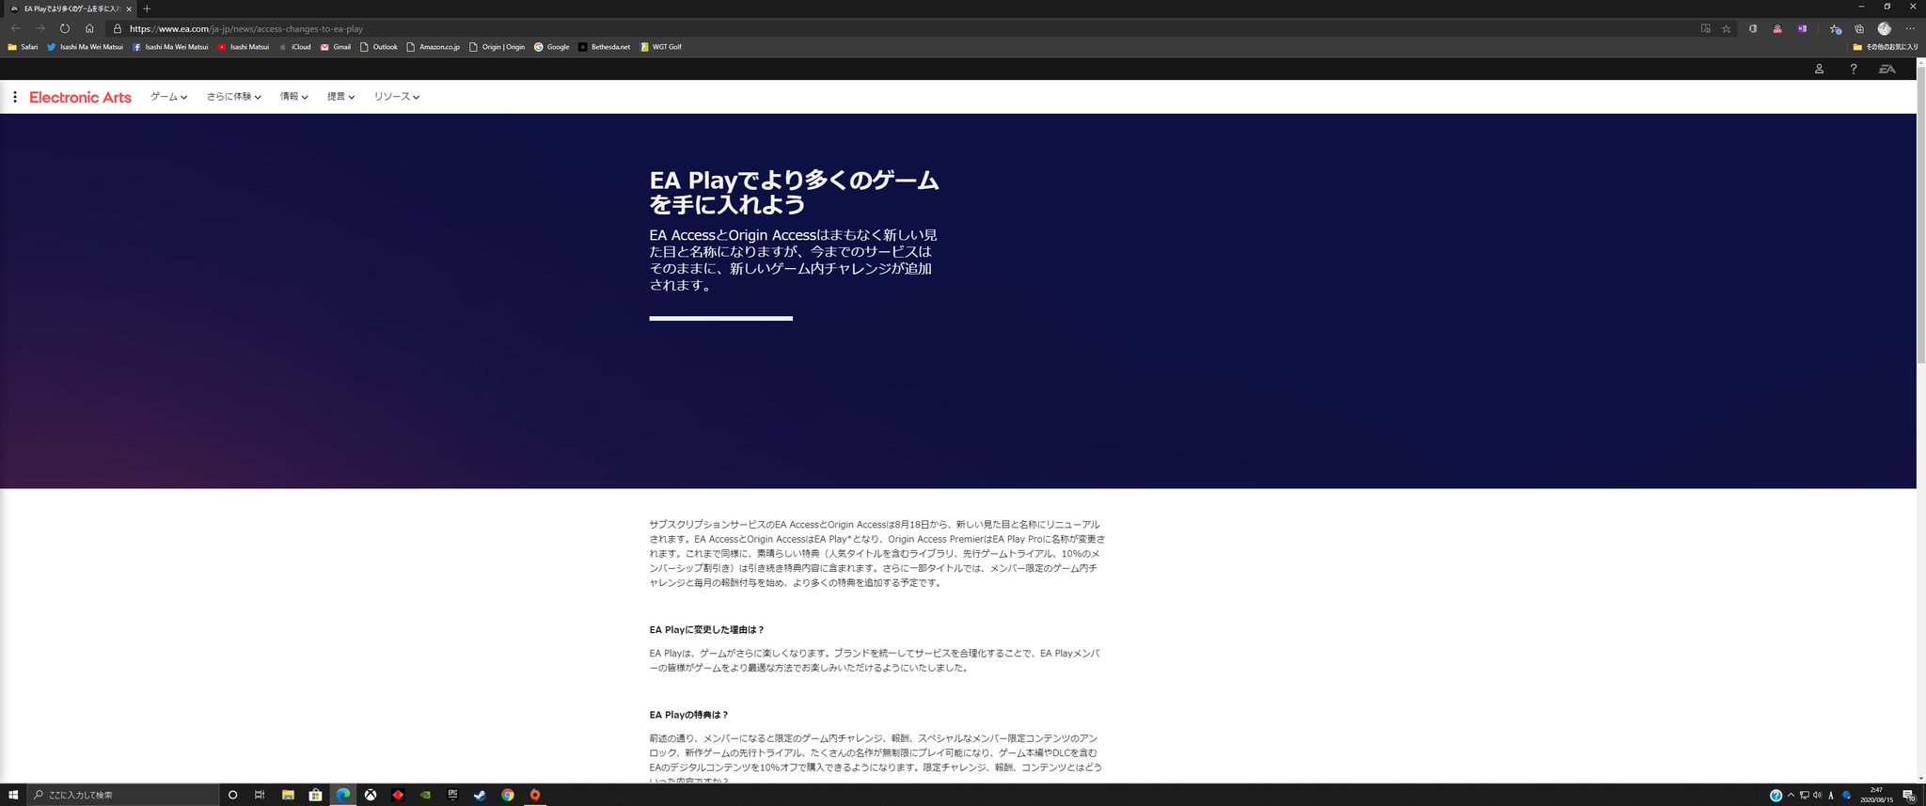Open the Amazon.co.jp bookmark
Image resolution: width=1926 pixels, height=806 pixels.
pyautogui.click(x=433, y=46)
